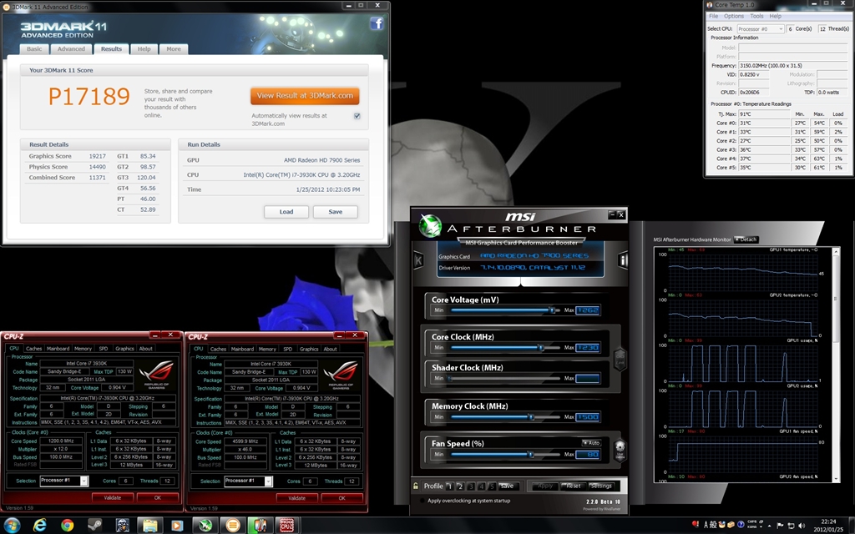Open Options menu in Core Temp

[x=733, y=16]
